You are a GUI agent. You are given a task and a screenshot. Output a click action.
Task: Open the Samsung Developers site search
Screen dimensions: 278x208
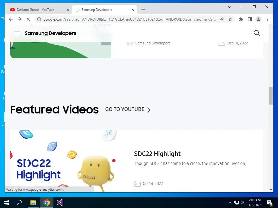tap(257, 33)
